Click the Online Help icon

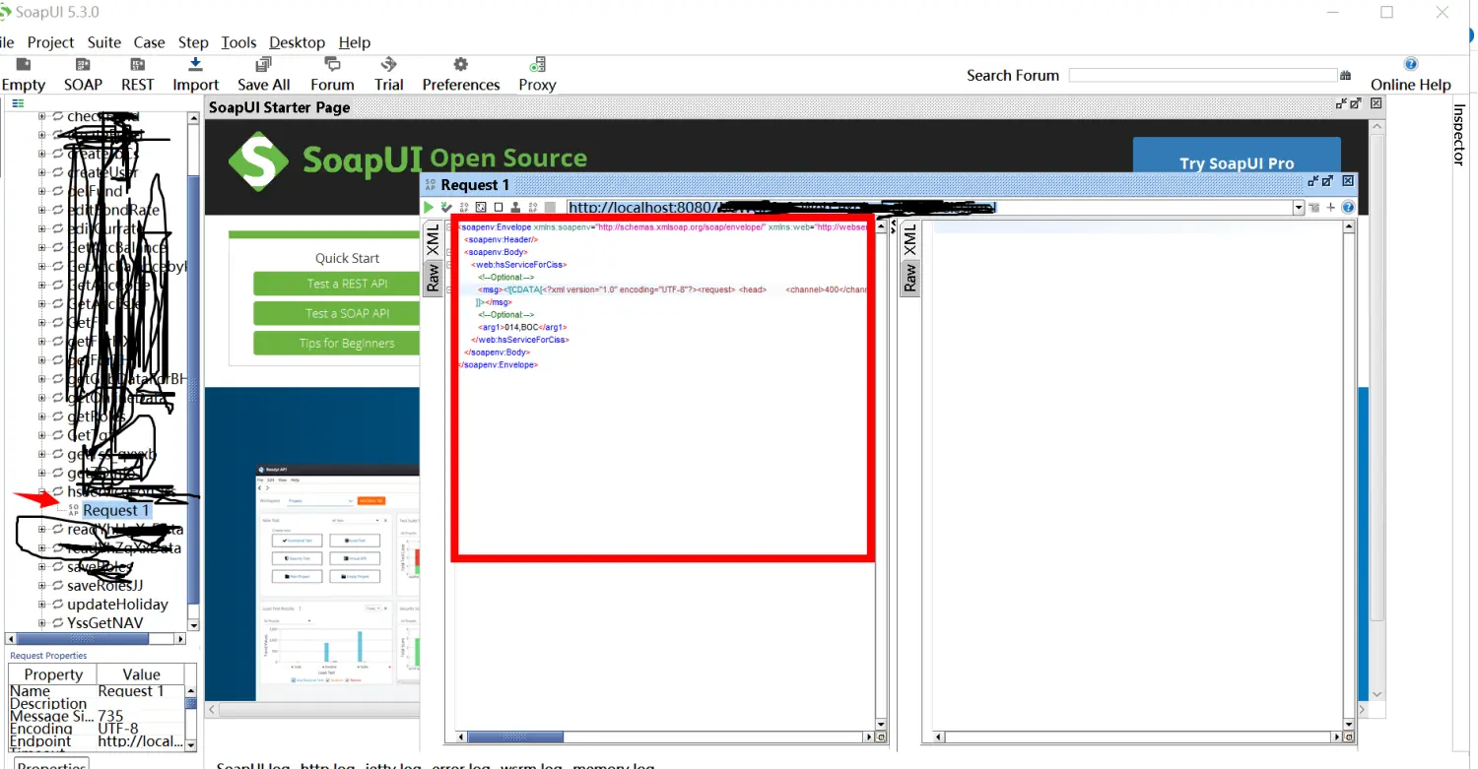pos(1410,64)
